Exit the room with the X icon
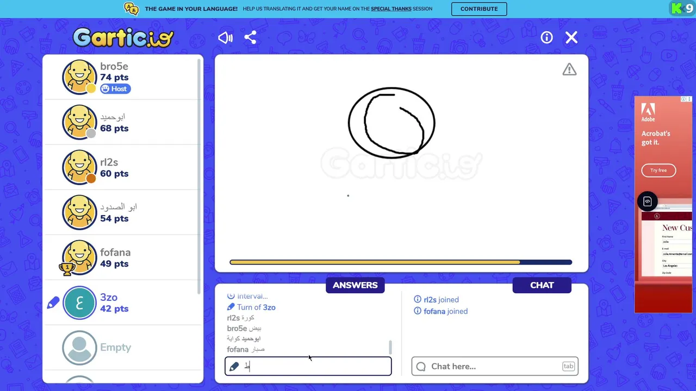Image resolution: width=696 pixels, height=391 pixels. tap(571, 37)
